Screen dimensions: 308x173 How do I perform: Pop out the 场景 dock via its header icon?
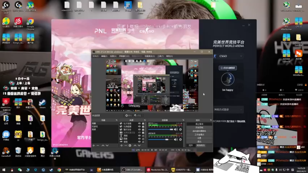coord(117,120)
